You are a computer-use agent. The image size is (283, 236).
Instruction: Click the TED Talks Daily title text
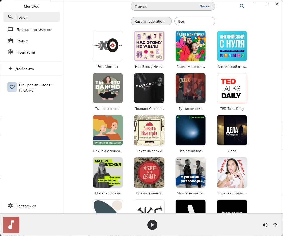(x=232, y=109)
